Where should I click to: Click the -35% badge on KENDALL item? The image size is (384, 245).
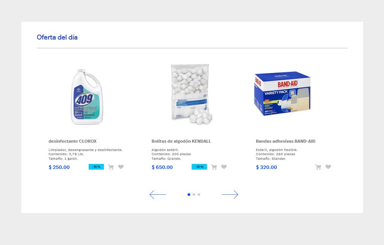tap(199, 167)
